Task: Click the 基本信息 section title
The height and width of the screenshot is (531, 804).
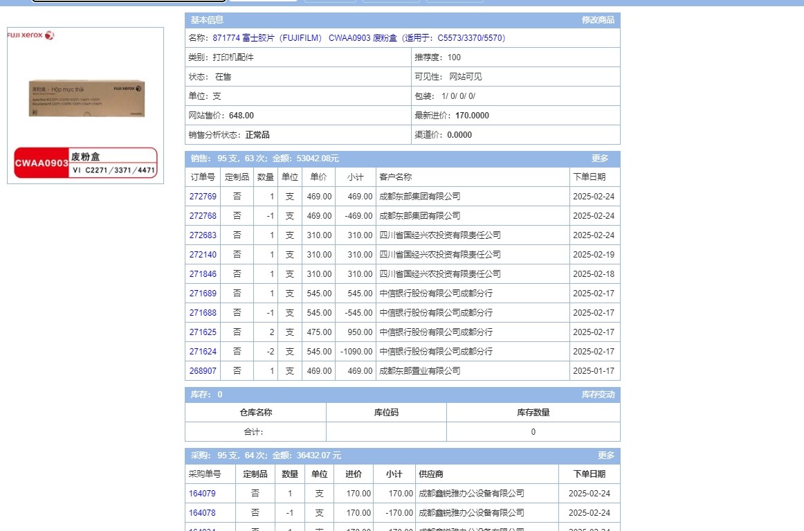Action: (x=207, y=20)
